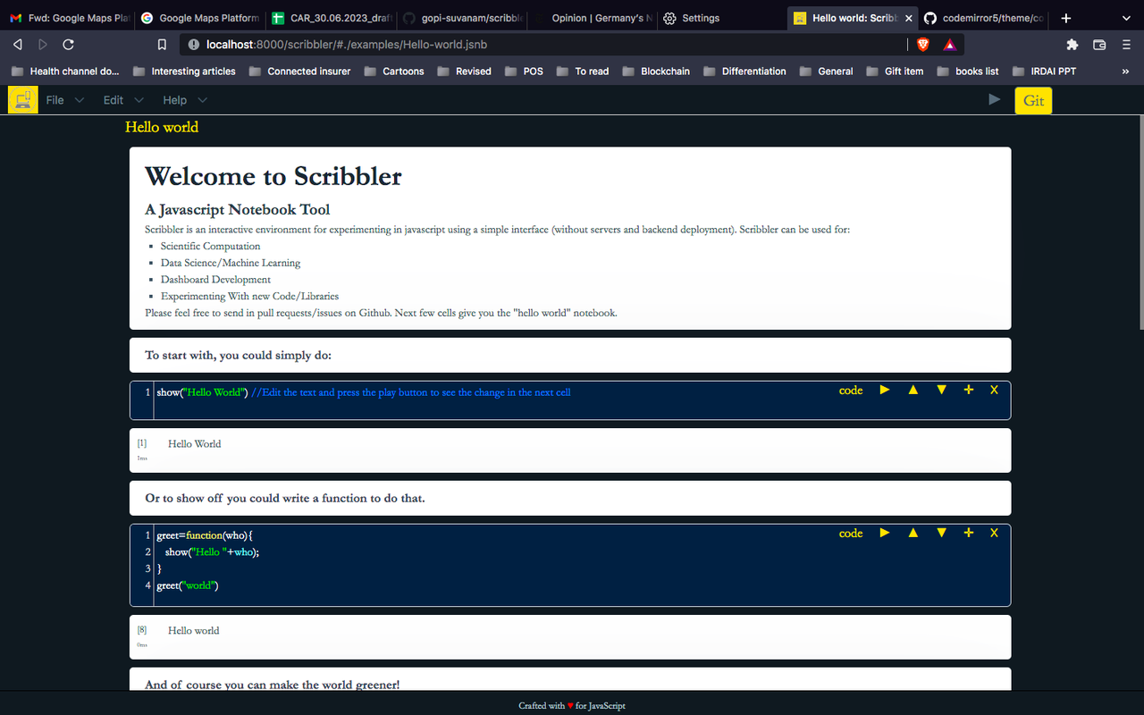Click the red shield warning indicator in address bar
Screen dimensions: 1144x715
tap(949, 44)
